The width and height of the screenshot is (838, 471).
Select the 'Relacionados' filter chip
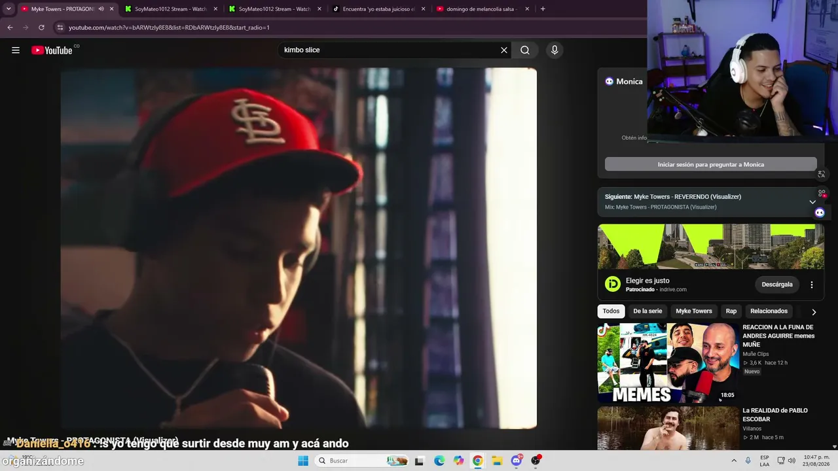click(769, 311)
